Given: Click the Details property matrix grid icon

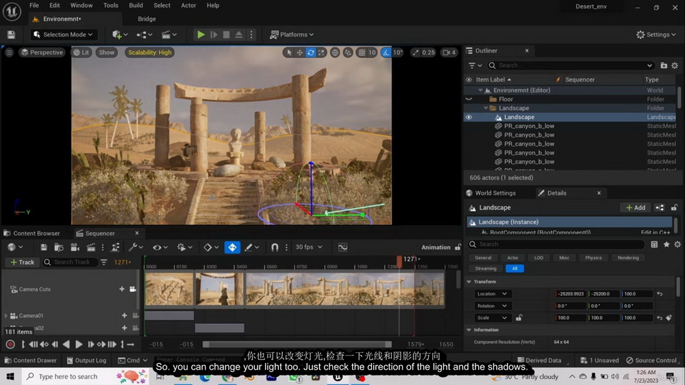Looking at the screenshot, I should tap(654, 244).
